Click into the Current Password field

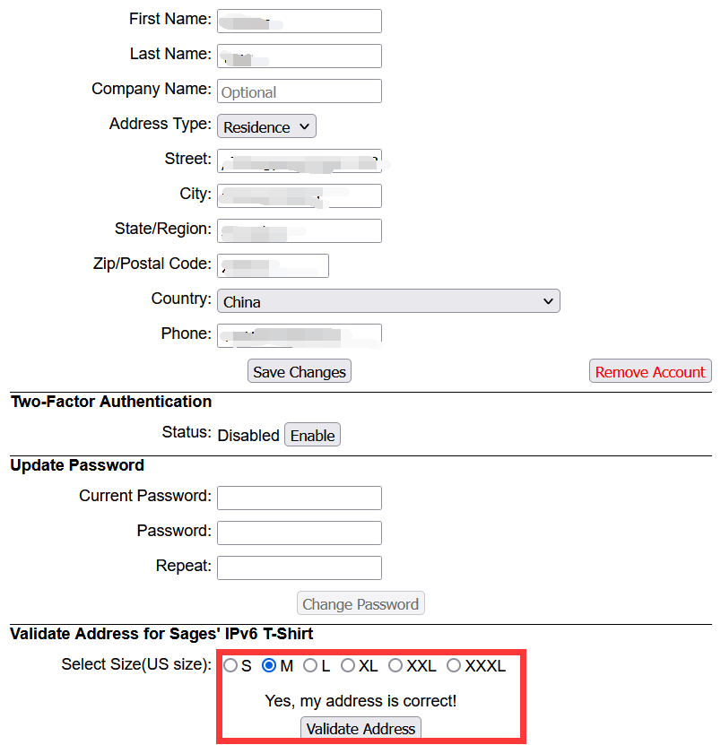click(x=299, y=498)
